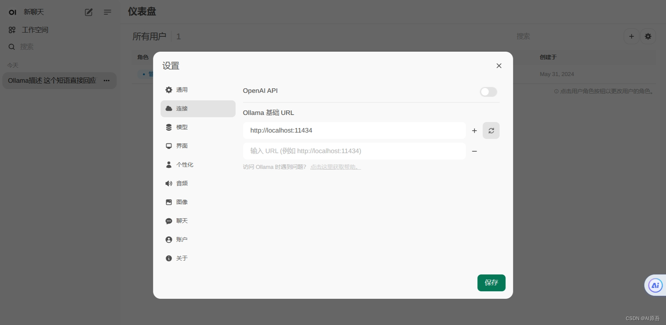Viewport: 666px width, 325px height.
Task: Close the 设置 settings dialog
Action: pos(499,66)
